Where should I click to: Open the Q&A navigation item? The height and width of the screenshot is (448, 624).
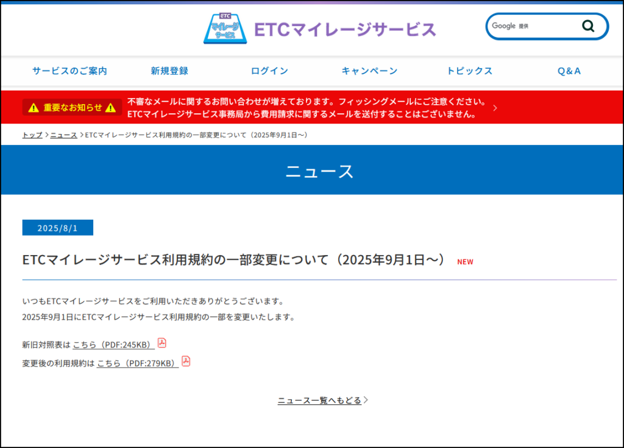tap(569, 71)
